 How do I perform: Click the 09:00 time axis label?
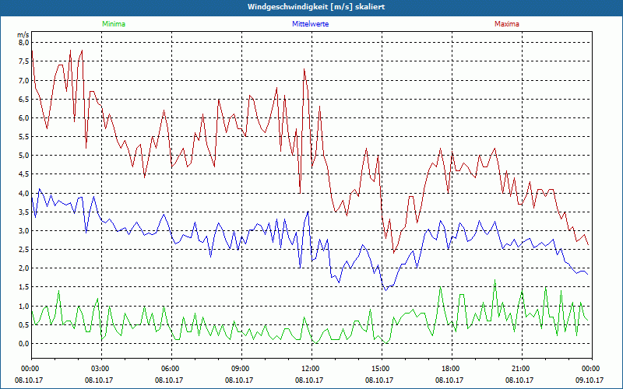(x=241, y=369)
